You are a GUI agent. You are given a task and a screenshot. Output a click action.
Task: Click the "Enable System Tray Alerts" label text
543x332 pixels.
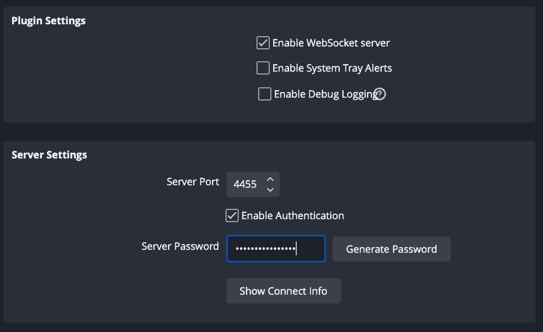(x=332, y=68)
